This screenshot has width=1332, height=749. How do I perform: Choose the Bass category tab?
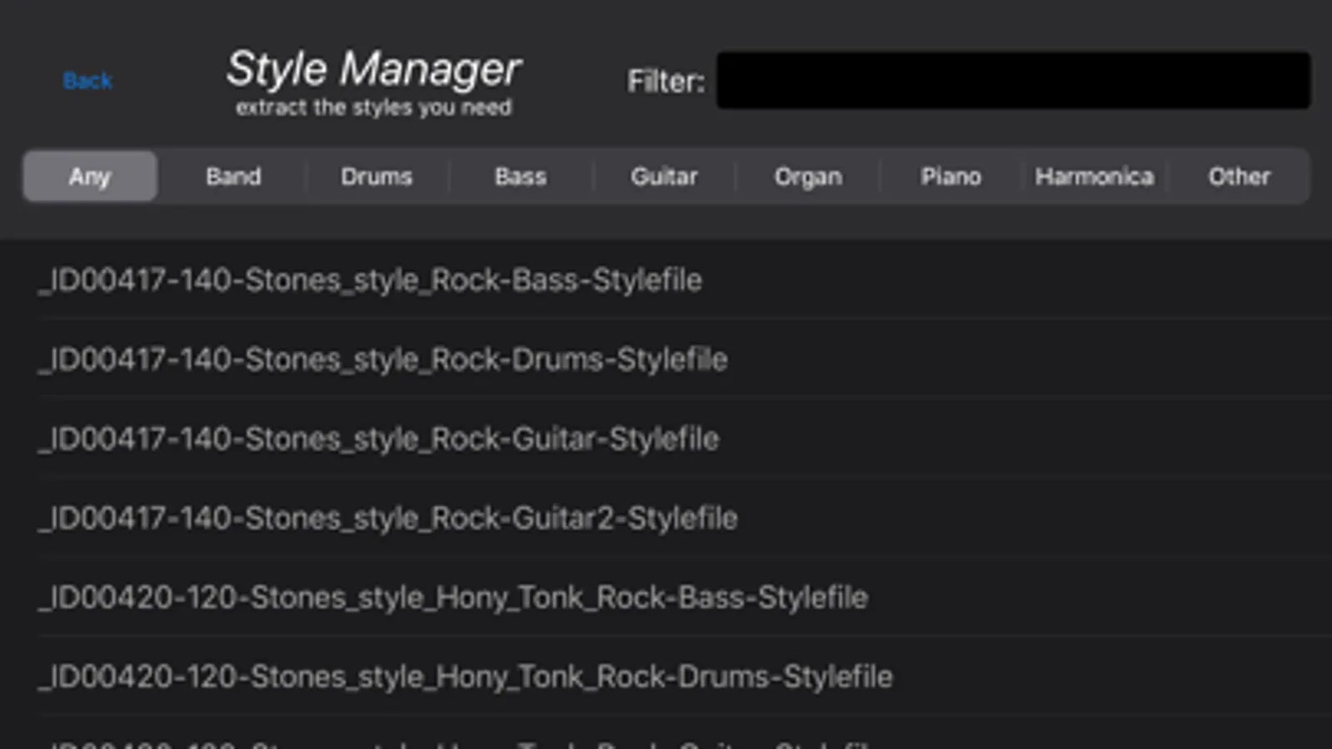pos(521,176)
